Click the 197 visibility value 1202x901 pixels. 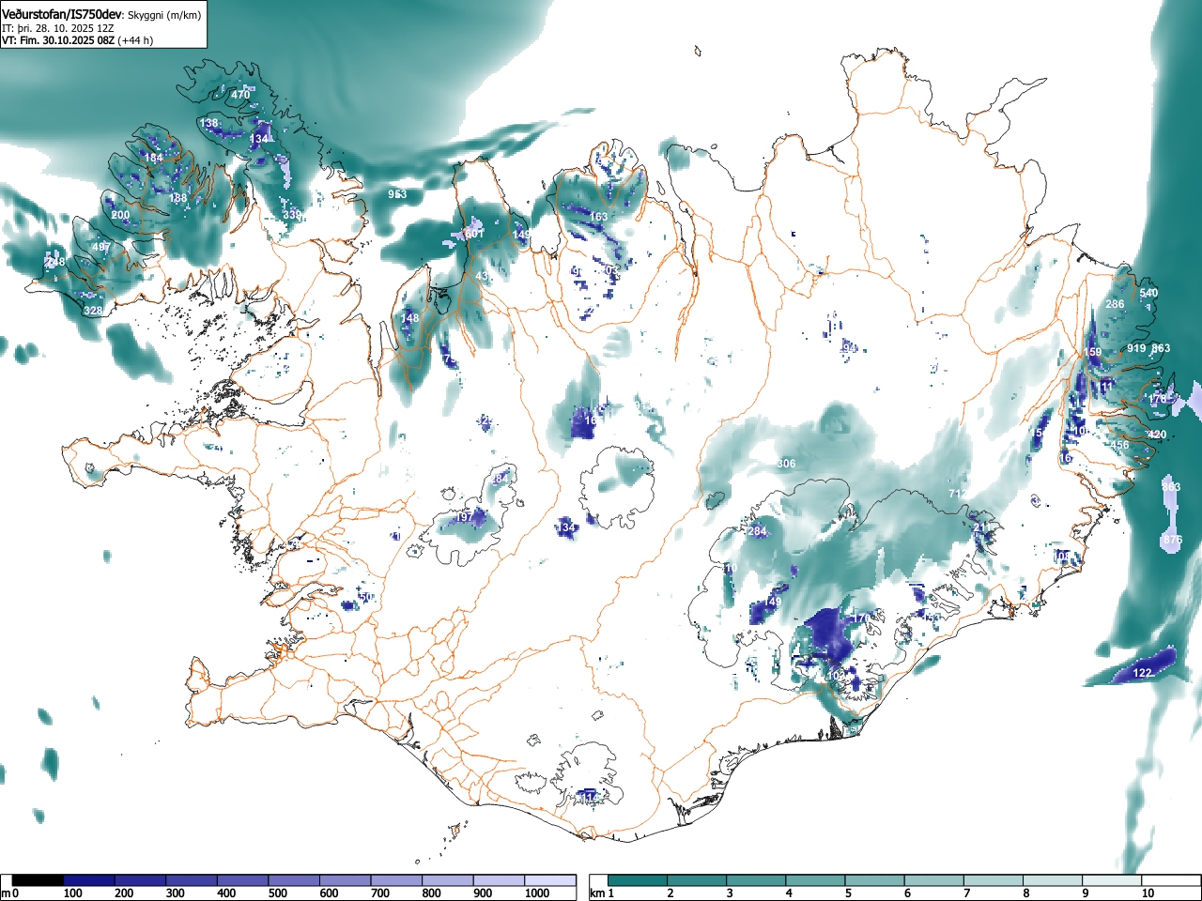click(x=464, y=518)
